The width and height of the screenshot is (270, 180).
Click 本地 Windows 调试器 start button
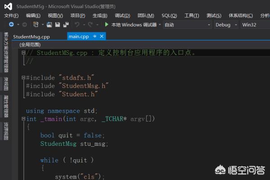point(134,25)
